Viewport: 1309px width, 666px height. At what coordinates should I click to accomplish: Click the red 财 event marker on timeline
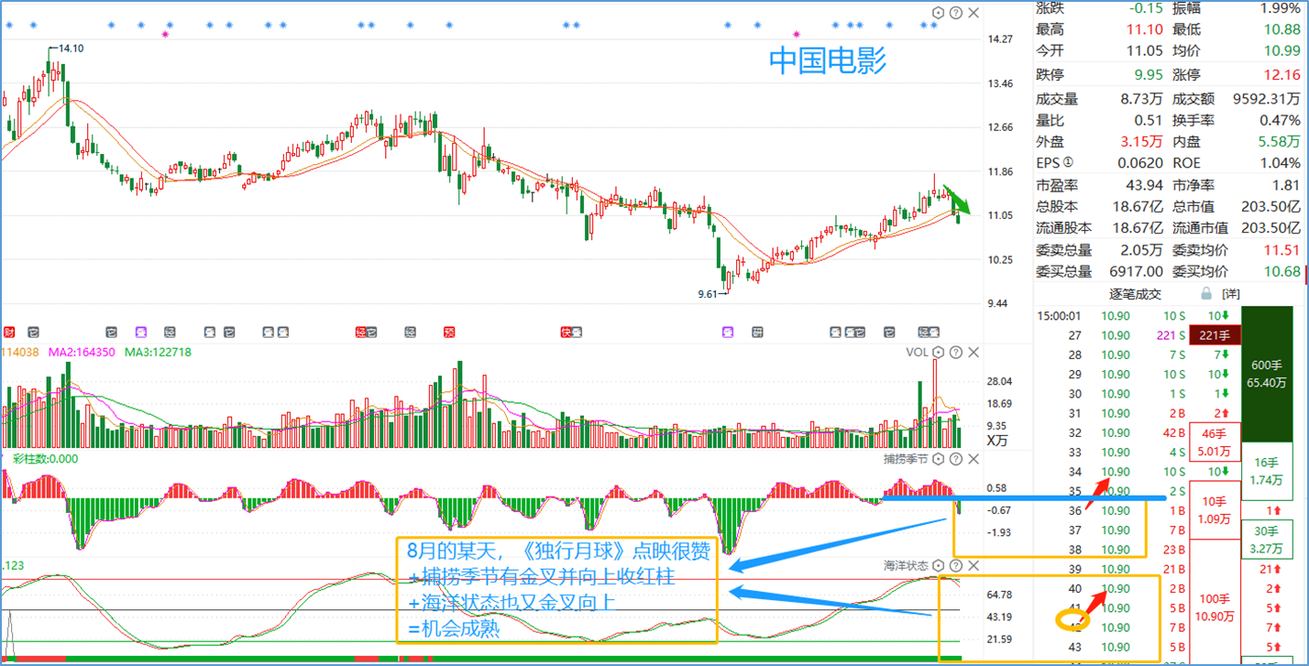pos(8,332)
